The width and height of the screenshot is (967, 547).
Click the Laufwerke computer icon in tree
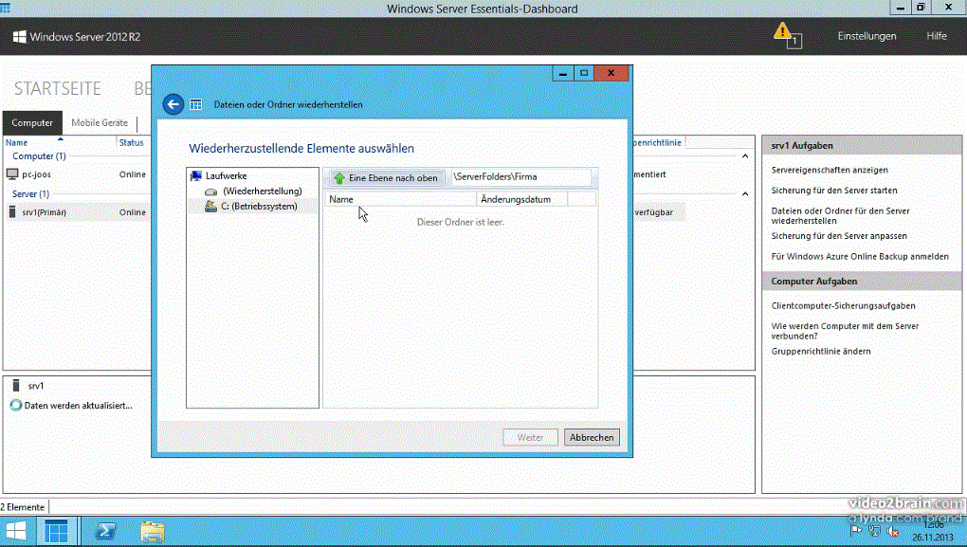pyautogui.click(x=196, y=175)
